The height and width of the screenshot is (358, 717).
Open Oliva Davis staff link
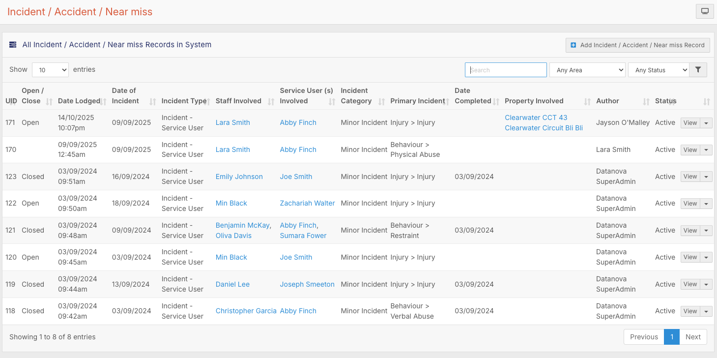pyautogui.click(x=233, y=236)
